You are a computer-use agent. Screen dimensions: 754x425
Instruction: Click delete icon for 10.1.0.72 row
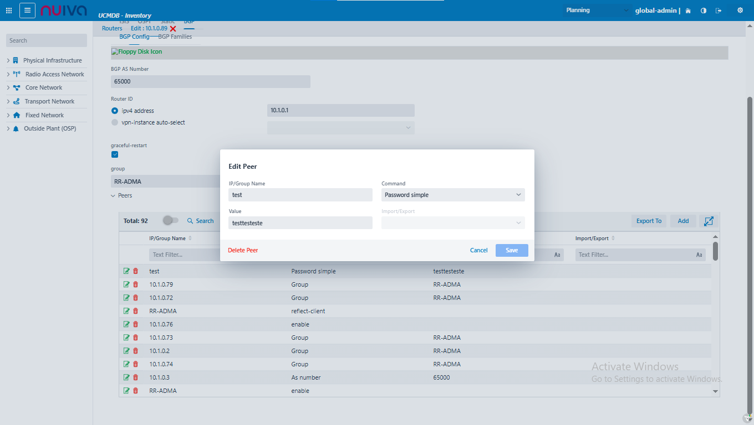pos(135,298)
